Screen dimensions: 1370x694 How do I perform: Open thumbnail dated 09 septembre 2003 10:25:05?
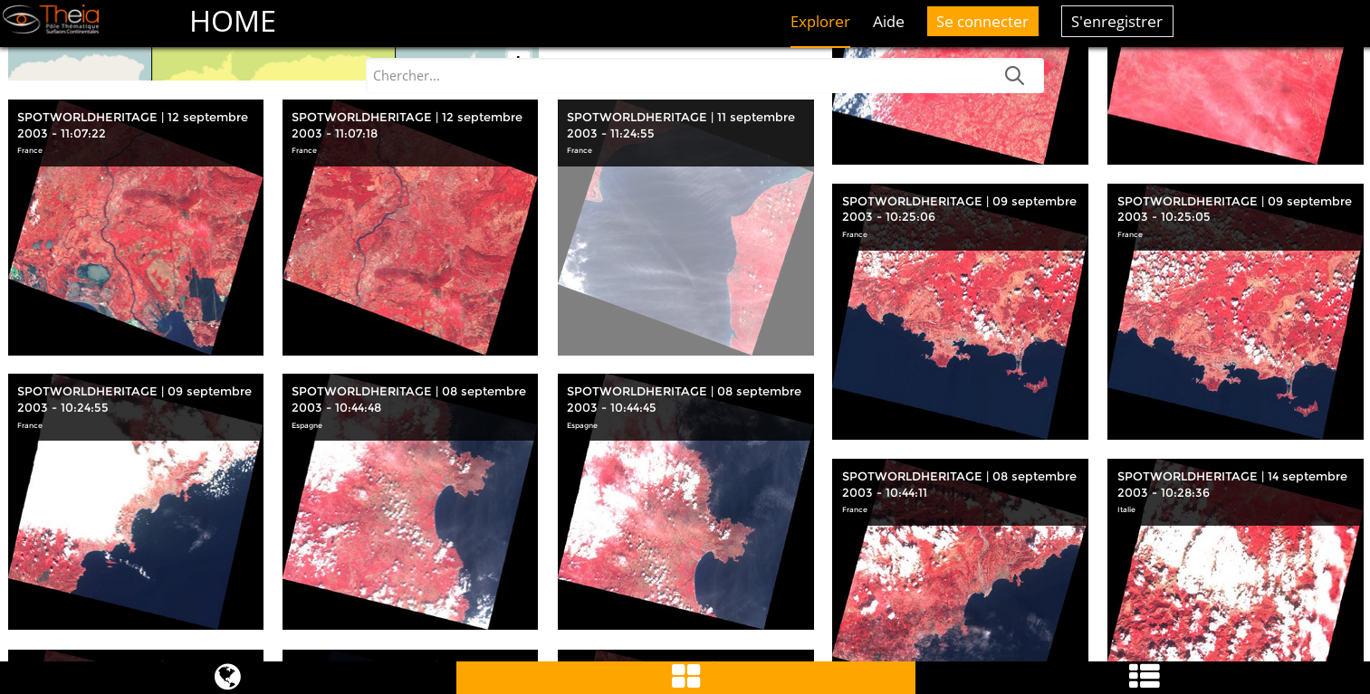pyautogui.click(x=1235, y=311)
